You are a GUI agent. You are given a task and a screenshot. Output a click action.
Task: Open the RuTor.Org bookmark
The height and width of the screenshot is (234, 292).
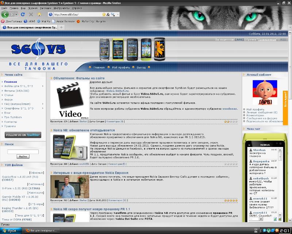coord(92,21)
